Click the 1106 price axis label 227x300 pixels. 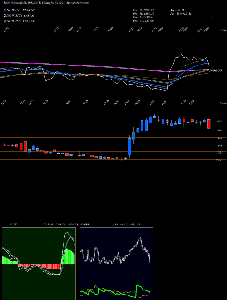(x=219, y=145)
